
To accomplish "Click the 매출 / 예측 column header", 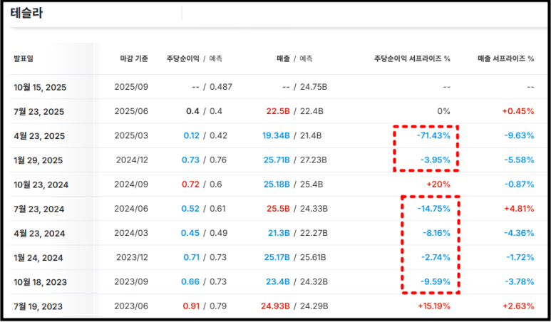I will click(294, 58).
